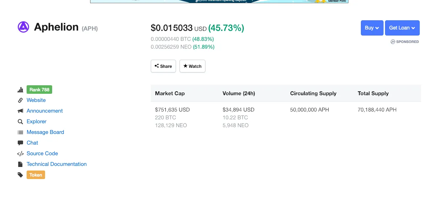446x200 pixels.
Task: Click the 220 BTC market cap value
Action: click(165, 118)
